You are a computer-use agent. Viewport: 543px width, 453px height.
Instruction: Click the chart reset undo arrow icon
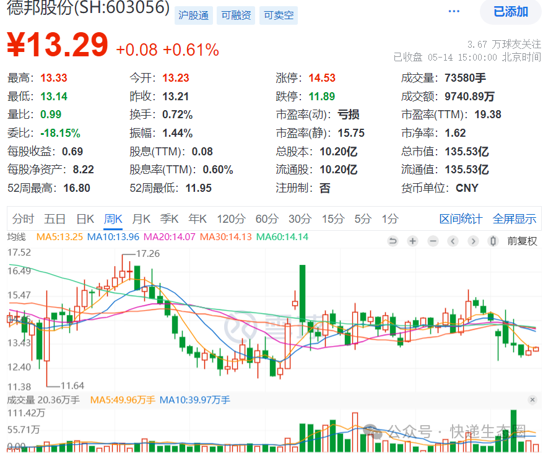[393, 241]
